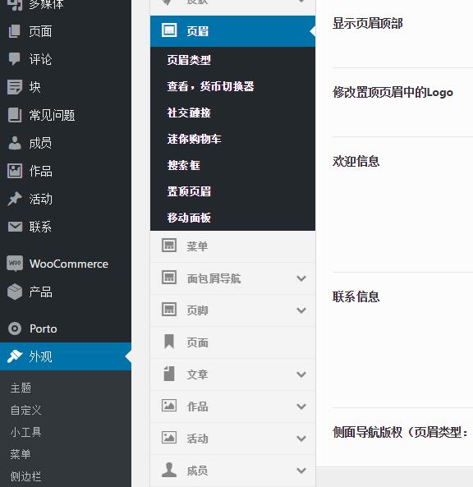Open the 活动 pushpin icon
Screen dimensions: 473x487
15,199
